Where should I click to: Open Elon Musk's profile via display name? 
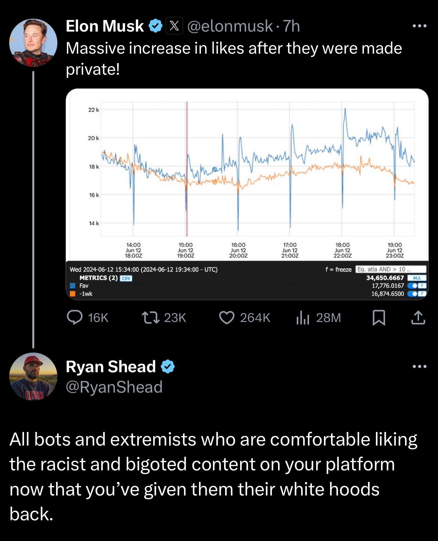pyautogui.click(x=105, y=26)
